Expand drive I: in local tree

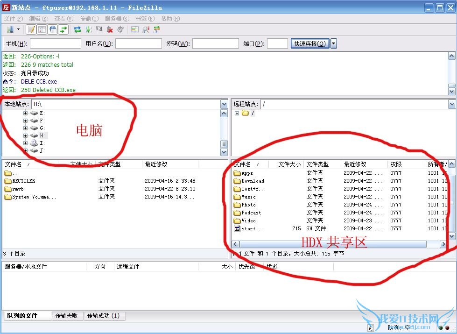25,143
